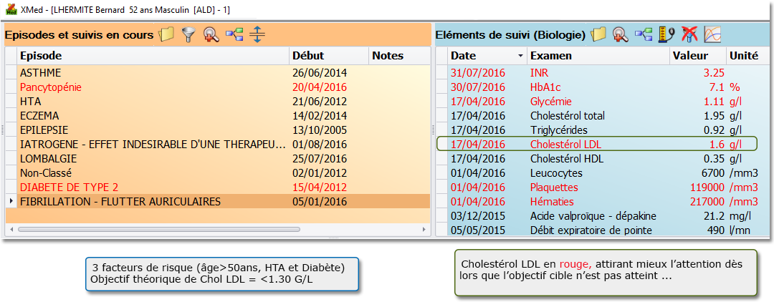Click the funnel filter icon in Episodes panel
Screen dimensions: 774x302
(188, 34)
